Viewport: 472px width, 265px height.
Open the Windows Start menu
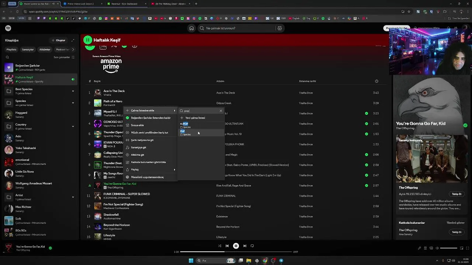191,261
